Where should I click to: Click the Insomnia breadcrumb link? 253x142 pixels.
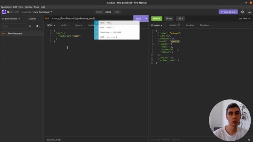coord(26,12)
